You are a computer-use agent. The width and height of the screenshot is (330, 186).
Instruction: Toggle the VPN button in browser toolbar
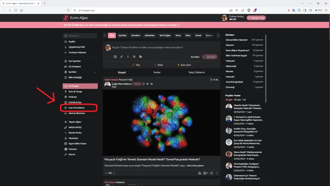tap(318, 10)
